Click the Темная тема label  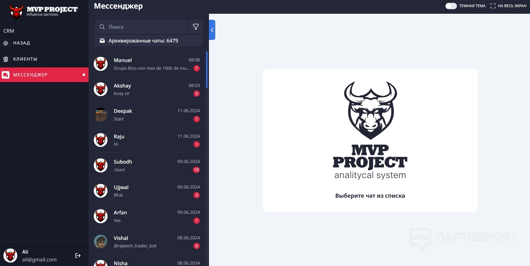tap(472, 6)
